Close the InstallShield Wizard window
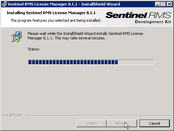Image resolution: width=174 pixels, height=131 pixels. tap(170, 4)
